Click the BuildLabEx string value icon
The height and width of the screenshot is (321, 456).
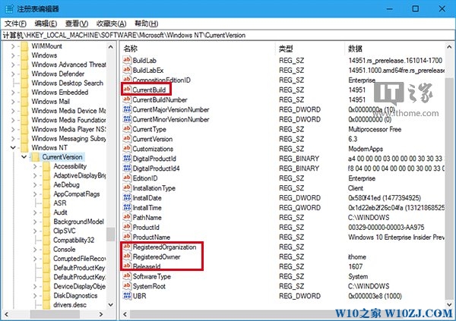tap(127, 70)
